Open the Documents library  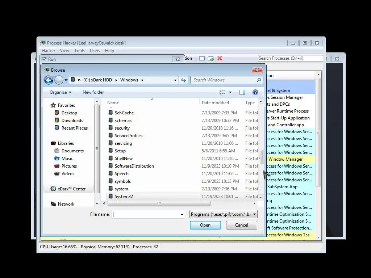tap(72, 151)
